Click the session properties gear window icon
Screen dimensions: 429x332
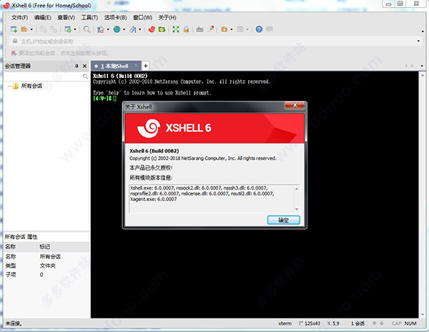tap(68, 29)
